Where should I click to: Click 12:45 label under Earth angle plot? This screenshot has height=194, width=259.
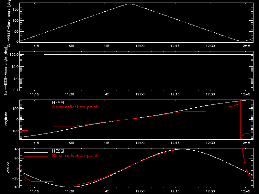click(x=245, y=46)
